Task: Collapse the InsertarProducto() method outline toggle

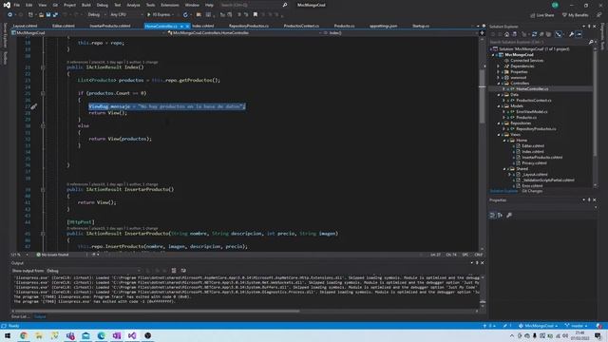Action: (x=43, y=190)
